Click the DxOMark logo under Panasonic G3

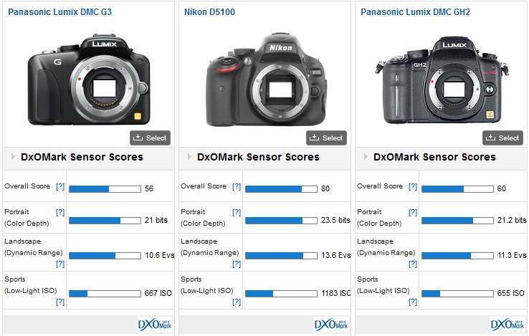pyautogui.click(x=155, y=324)
